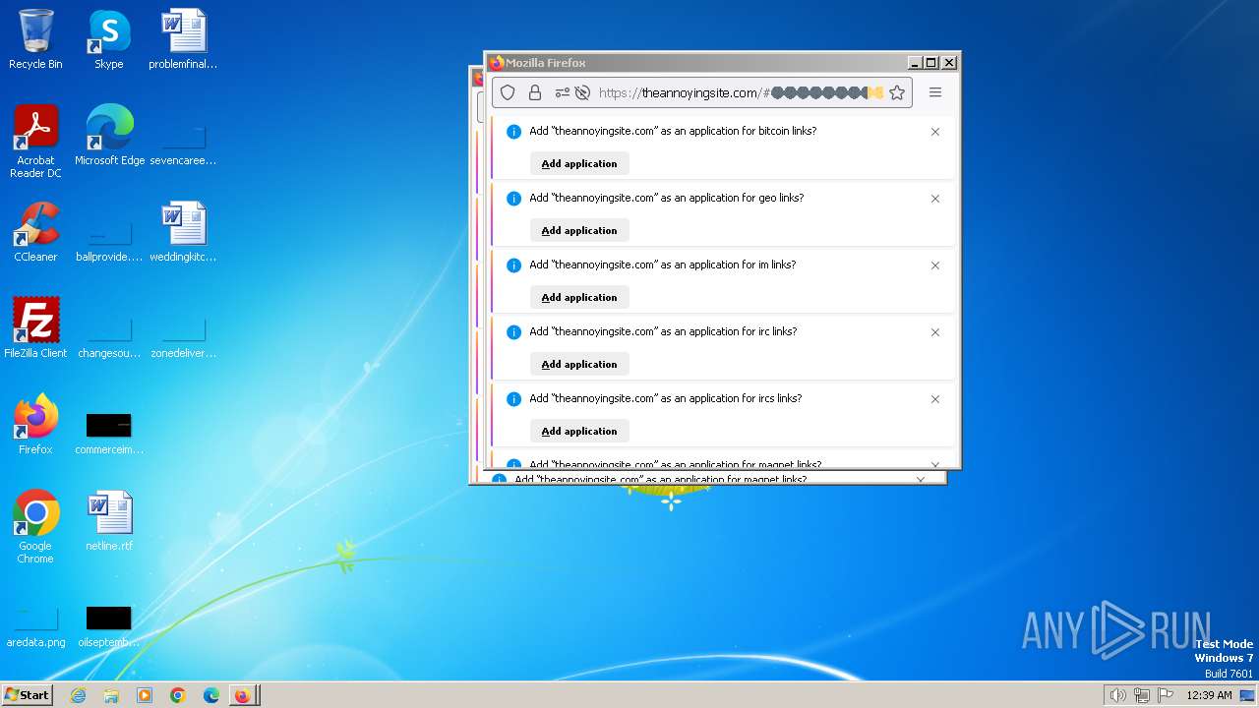Image resolution: width=1259 pixels, height=708 pixels.
Task: Select the aredata.png file
Action: 35,626
